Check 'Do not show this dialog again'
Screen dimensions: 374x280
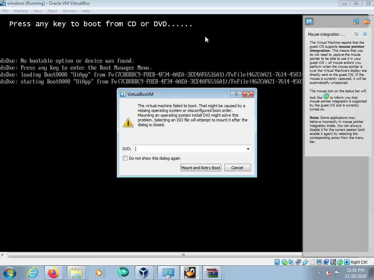pos(125,158)
